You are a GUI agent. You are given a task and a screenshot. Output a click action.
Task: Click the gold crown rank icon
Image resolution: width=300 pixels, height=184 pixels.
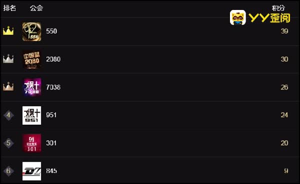pos(8,31)
